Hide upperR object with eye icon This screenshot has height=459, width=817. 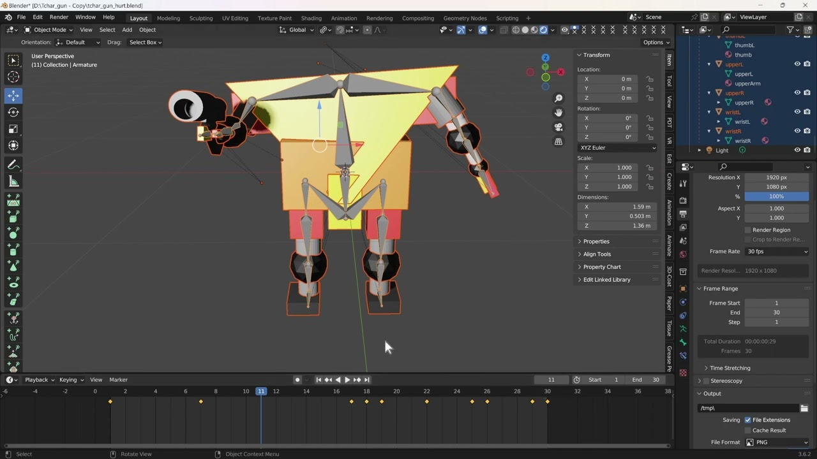click(x=797, y=92)
